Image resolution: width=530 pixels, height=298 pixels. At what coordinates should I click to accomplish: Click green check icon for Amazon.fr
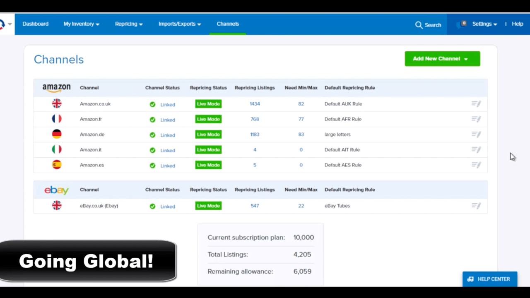(152, 120)
